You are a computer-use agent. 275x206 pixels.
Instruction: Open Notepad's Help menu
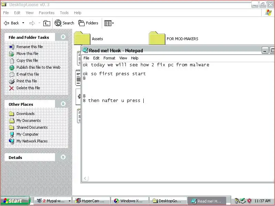[x=135, y=58]
